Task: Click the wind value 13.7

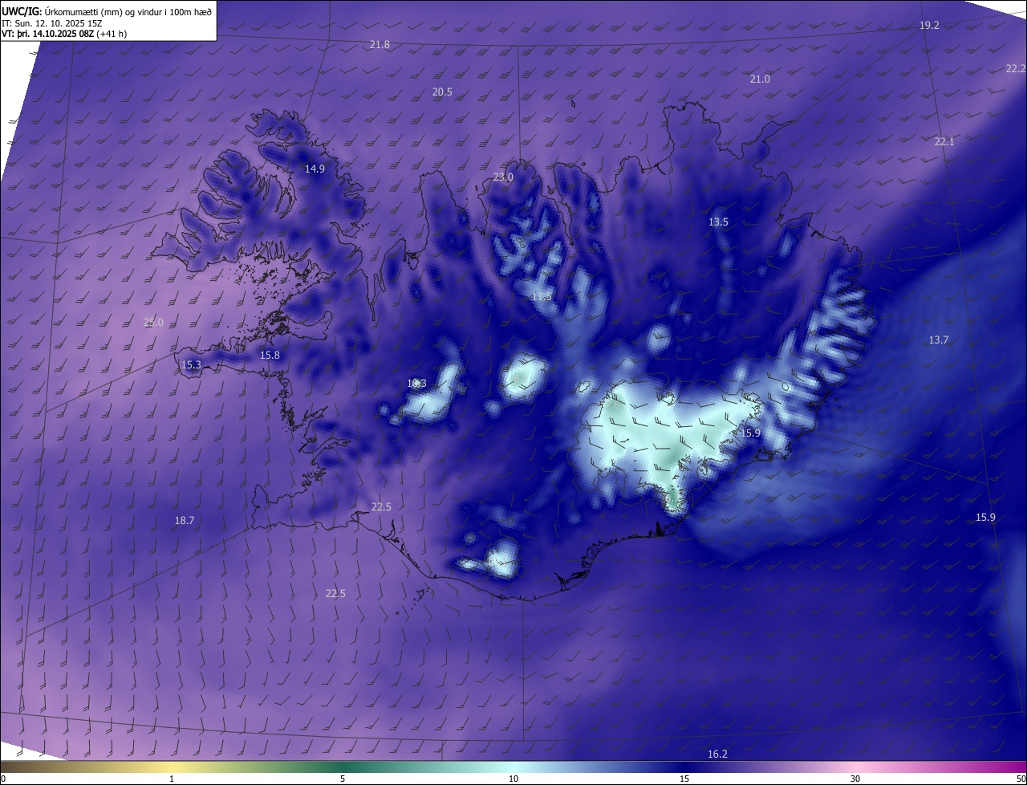Action: click(x=939, y=340)
